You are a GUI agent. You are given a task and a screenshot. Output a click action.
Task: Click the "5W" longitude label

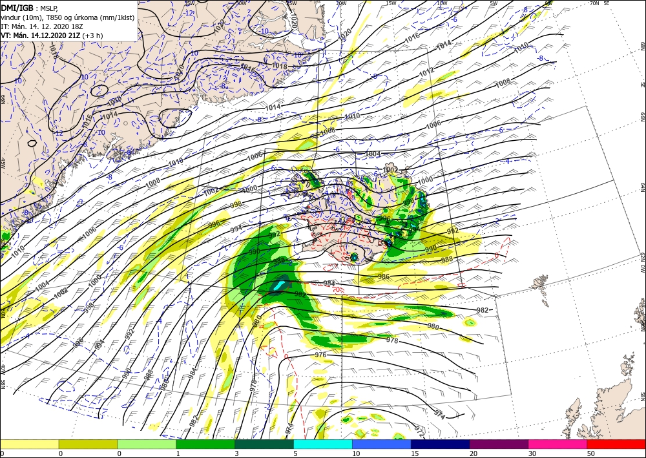click(x=493, y=3)
